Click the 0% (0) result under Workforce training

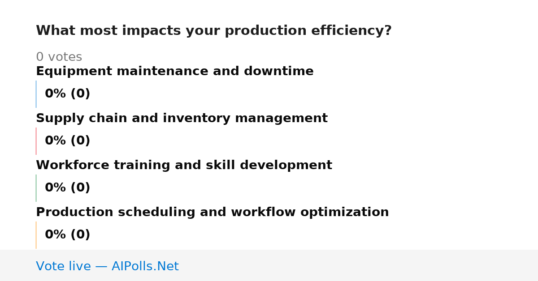[67, 188]
